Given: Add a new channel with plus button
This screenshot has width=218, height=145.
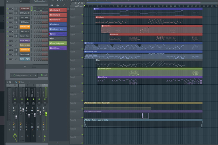Looking at the screenshot, I should pos(25,66).
